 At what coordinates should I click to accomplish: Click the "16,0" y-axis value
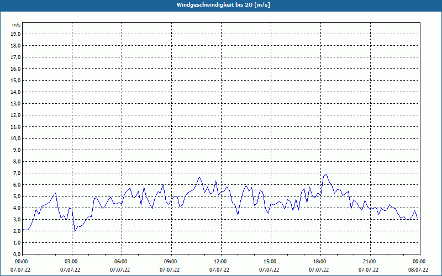coord(16,68)
